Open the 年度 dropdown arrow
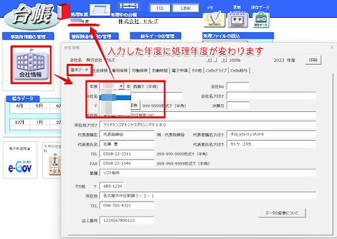 [121, 86]
